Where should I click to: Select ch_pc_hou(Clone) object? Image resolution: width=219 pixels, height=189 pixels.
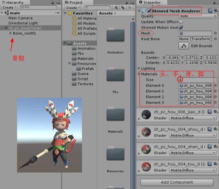click(25, 28)
